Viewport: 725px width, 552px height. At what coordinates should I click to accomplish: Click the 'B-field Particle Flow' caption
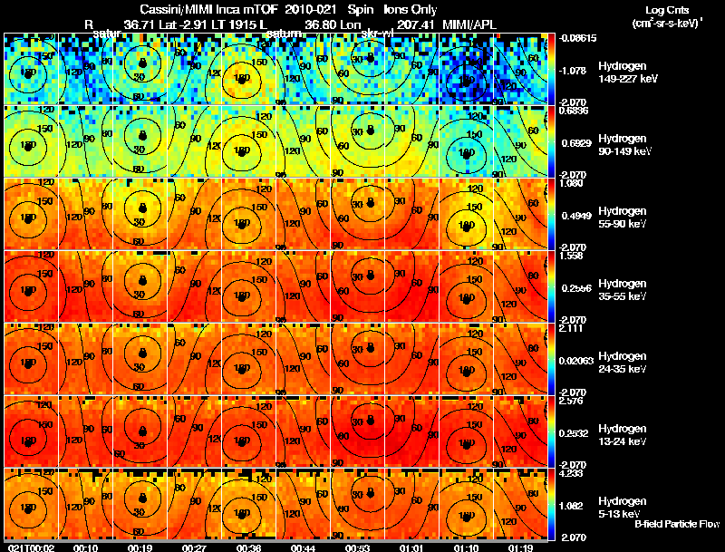tap(677, 524)
